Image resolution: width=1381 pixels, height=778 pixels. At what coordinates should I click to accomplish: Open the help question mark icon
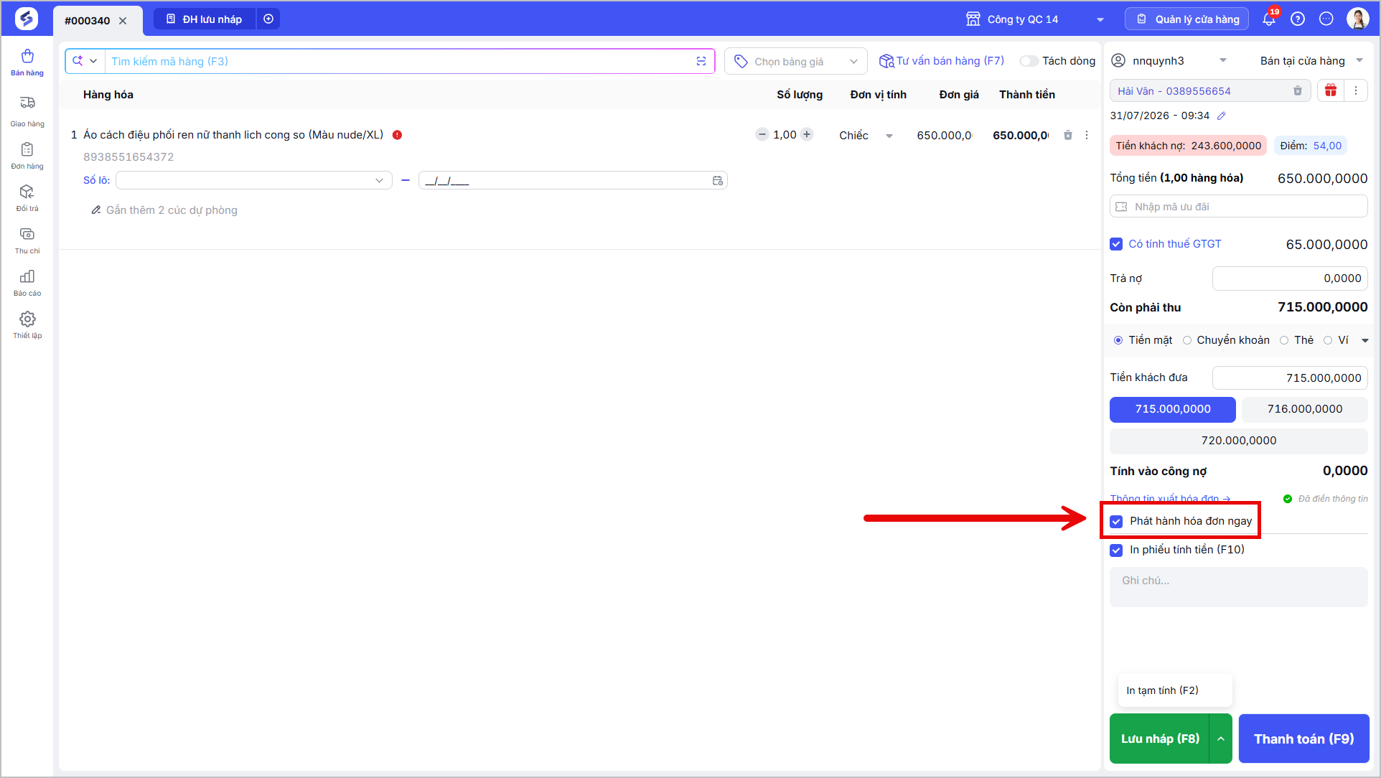click(x=1298, y=19)
